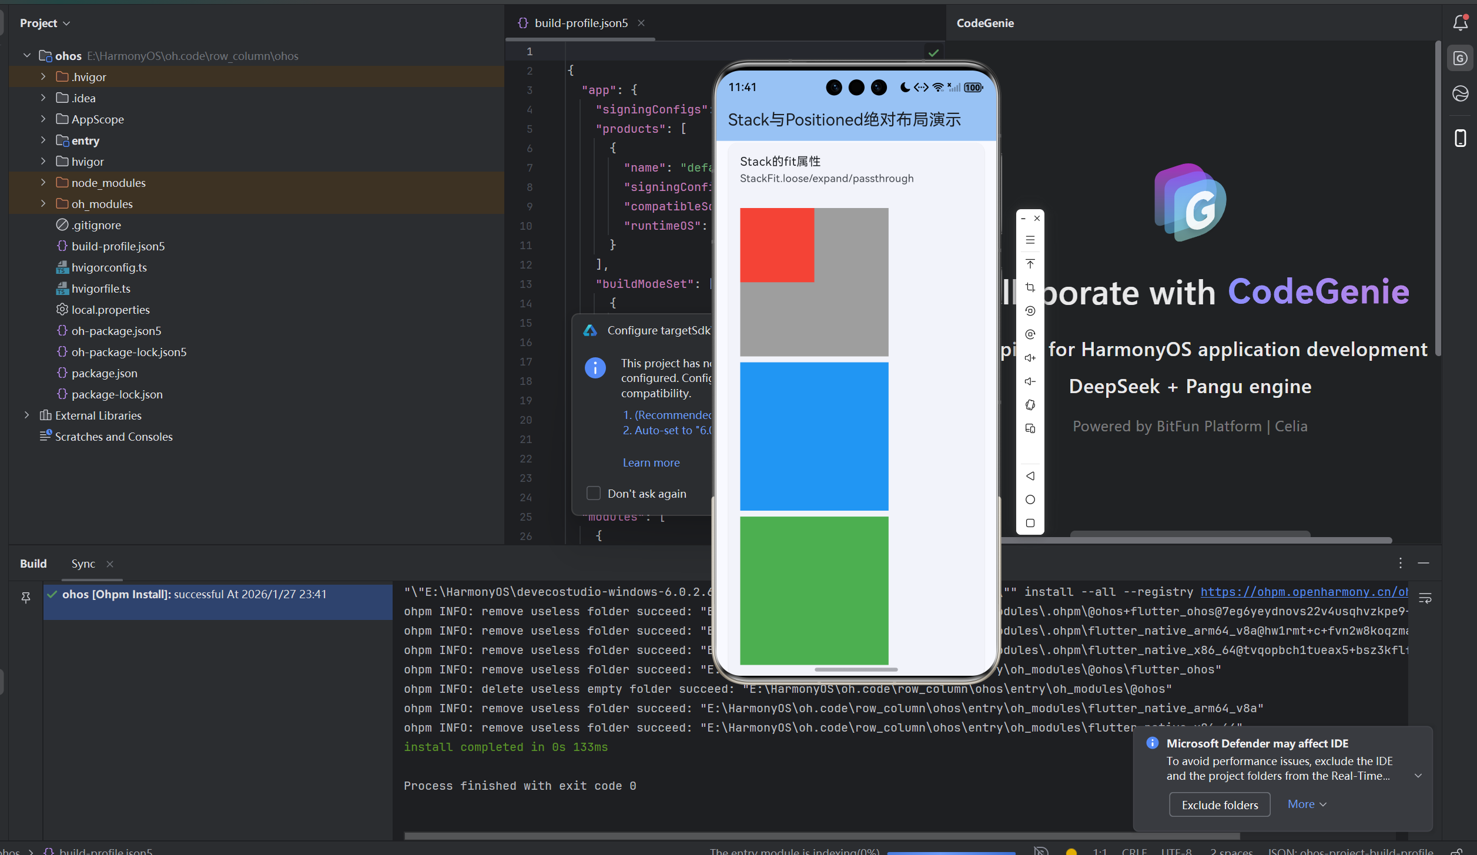Open the Project view dropdown
Image resolution: width=1477 pixels, height=855 pixels.
[x=45, y=23]
